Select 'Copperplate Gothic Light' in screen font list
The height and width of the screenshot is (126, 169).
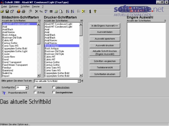(x=20, y=51)
